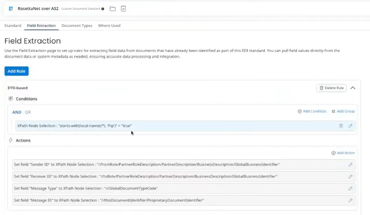Click the RosettaNet over AS2 title
The width and height of the screenshot is (370, 215).
38,9
